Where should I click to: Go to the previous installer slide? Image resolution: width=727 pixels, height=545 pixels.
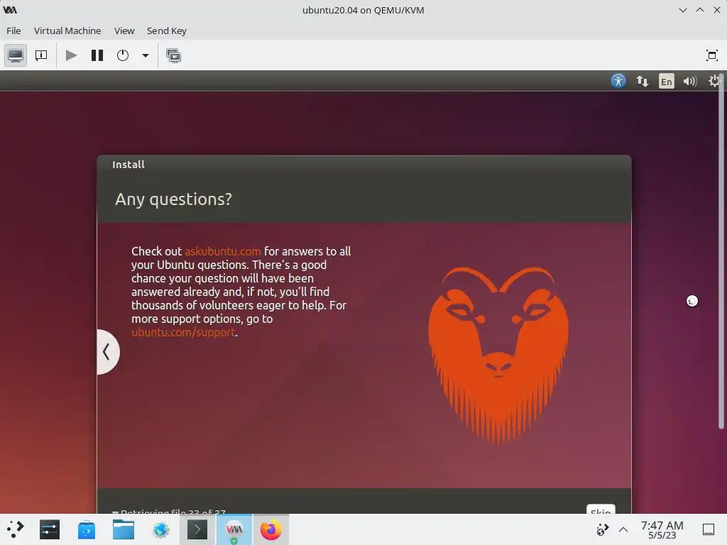click(x=108, y=352)
